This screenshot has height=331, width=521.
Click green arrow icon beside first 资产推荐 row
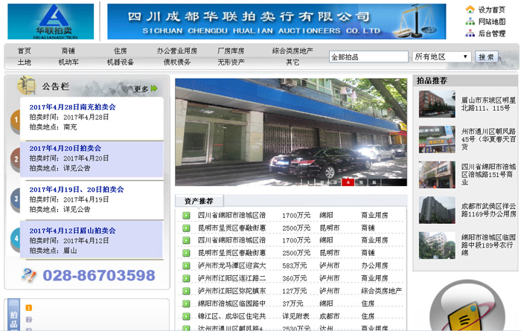coord(186,216)
